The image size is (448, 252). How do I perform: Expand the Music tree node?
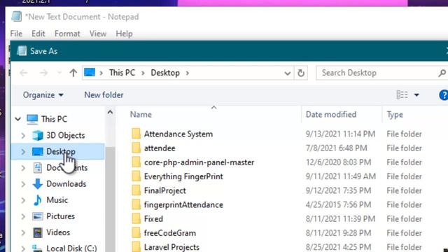23,201
